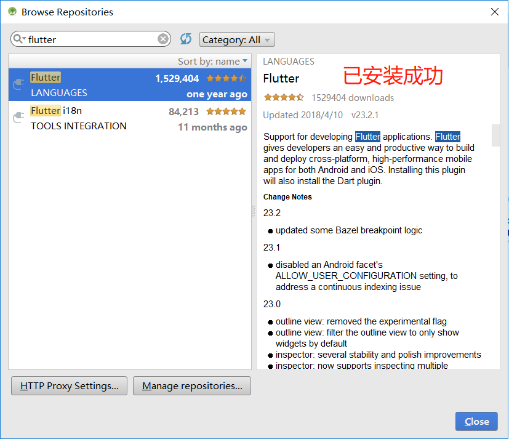Screen dimensions: 509x439
Task: Click the Flutter title in detail panel
Action: 281,78
